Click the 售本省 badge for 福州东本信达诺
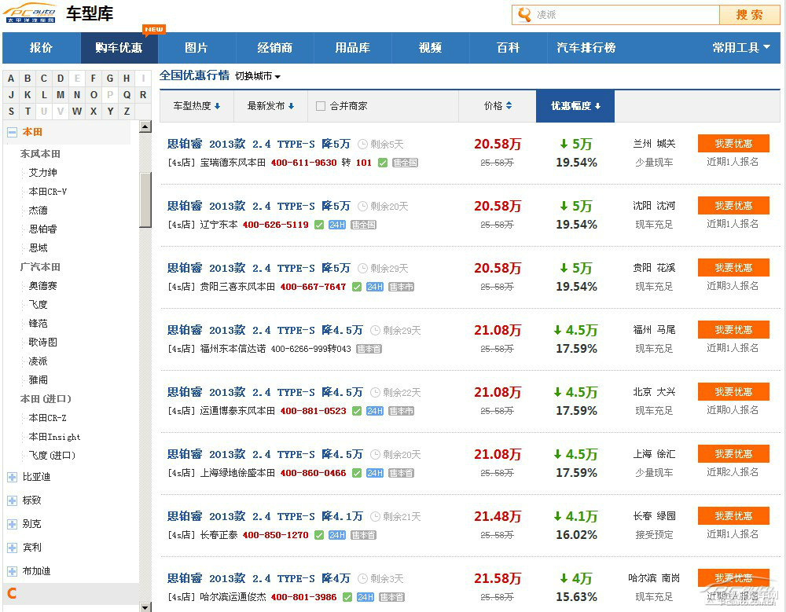This screenshot has width=786, height=612. (369, 349)
